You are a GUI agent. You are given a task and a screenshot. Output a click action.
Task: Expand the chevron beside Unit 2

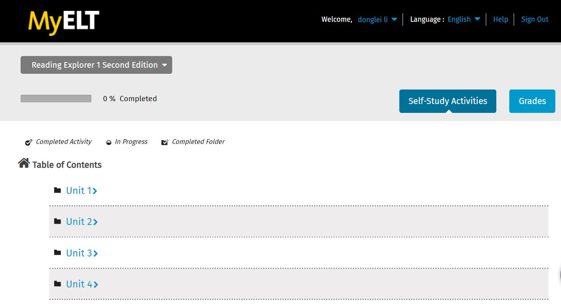pyautogui.click(x=95, y=222)
